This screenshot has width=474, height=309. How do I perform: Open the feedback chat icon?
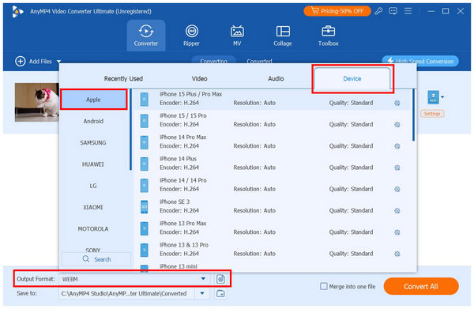[x=393, y=12]
